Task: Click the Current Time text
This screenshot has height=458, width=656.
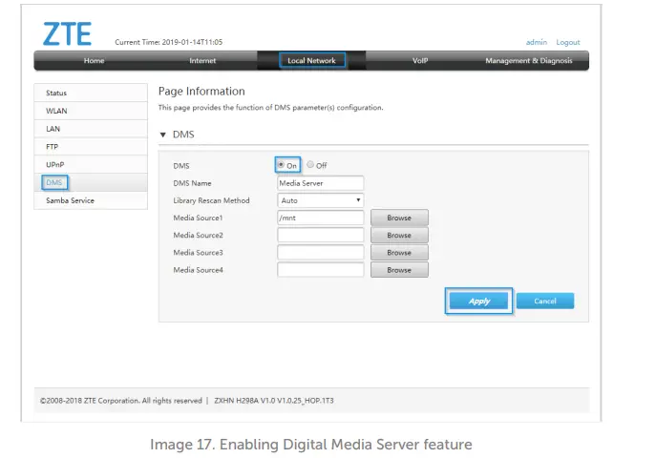Action: (x=169, y=42)
